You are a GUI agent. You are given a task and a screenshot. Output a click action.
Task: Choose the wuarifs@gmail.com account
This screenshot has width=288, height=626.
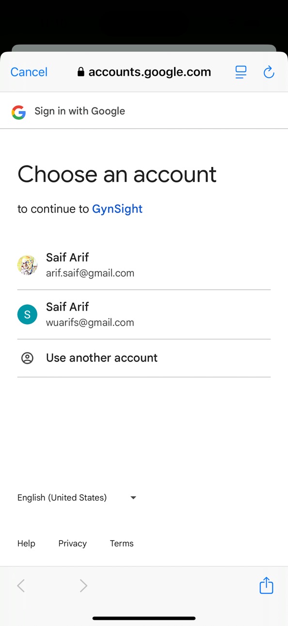tap(144, 314)
